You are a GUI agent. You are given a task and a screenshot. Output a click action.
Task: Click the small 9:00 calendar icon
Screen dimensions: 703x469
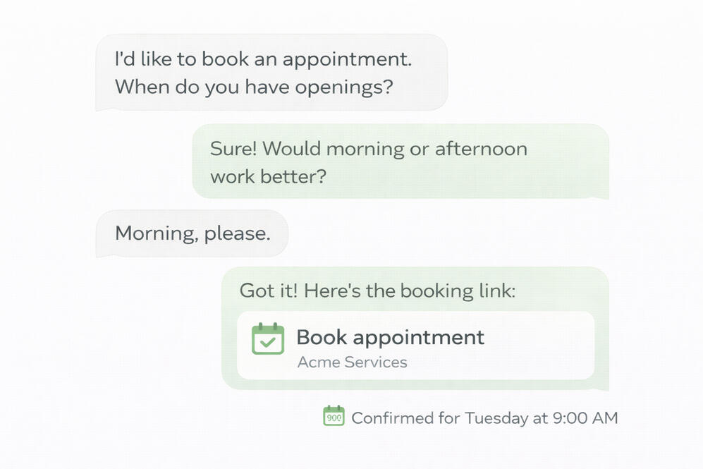coord(334,416)
